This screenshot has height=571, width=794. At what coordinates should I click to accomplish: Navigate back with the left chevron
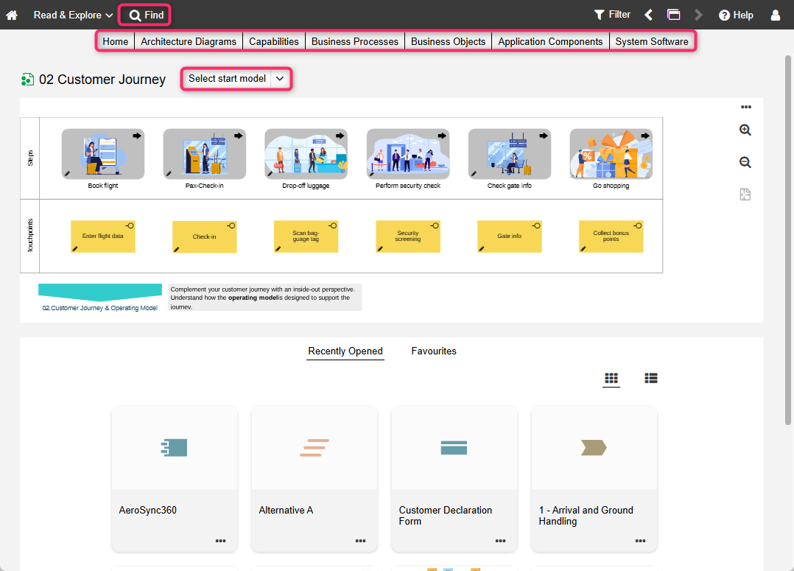(x=649, y=15)
